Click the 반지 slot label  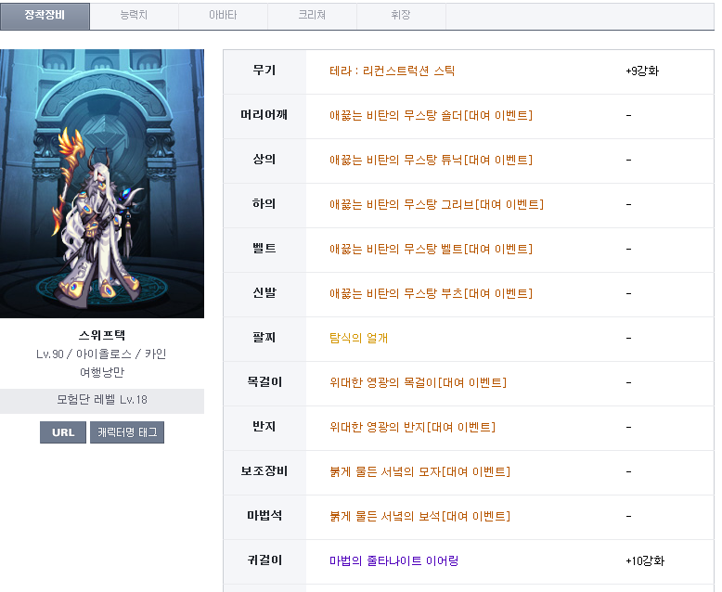(x=264, y=427)
